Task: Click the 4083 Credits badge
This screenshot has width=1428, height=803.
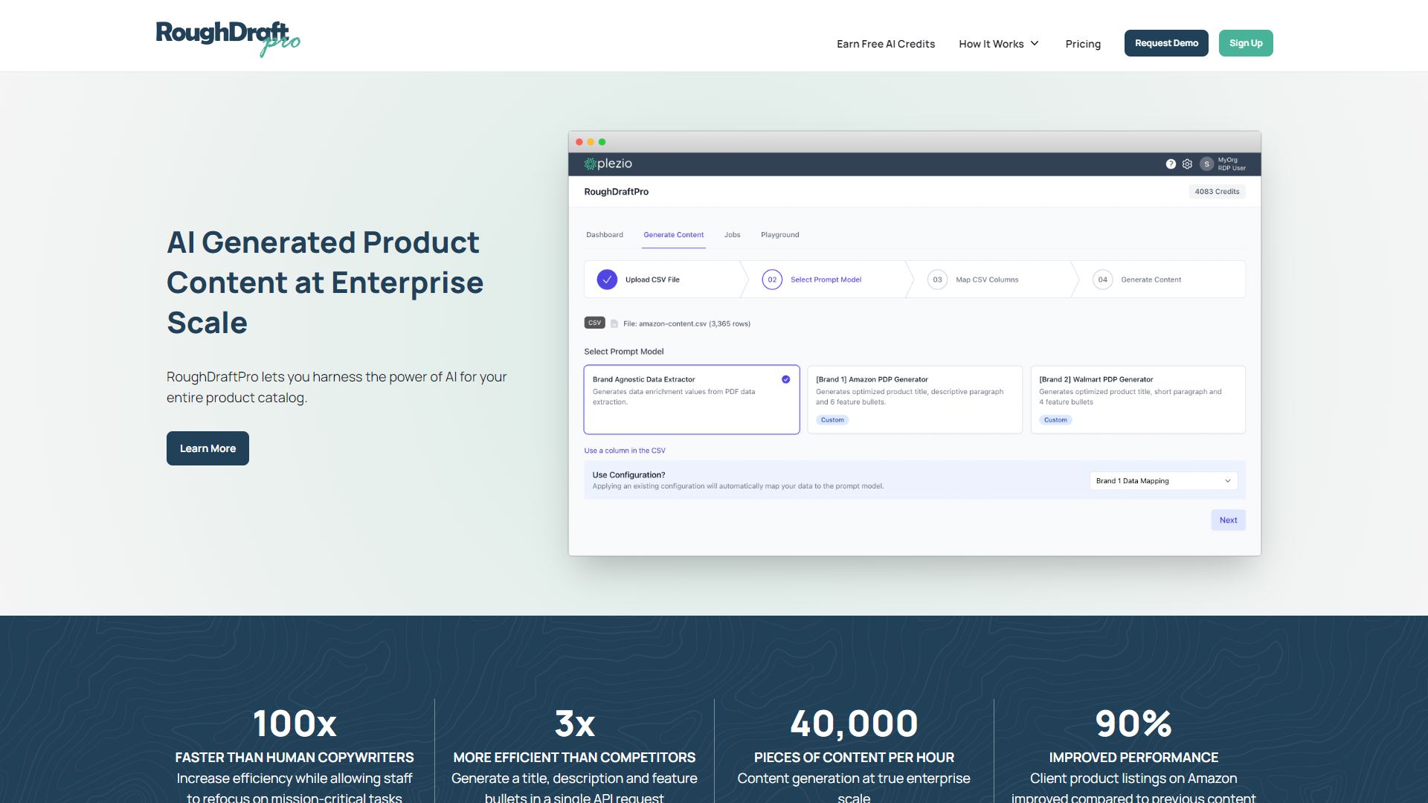Action: pyautogui.click(x=1217, y=192)
